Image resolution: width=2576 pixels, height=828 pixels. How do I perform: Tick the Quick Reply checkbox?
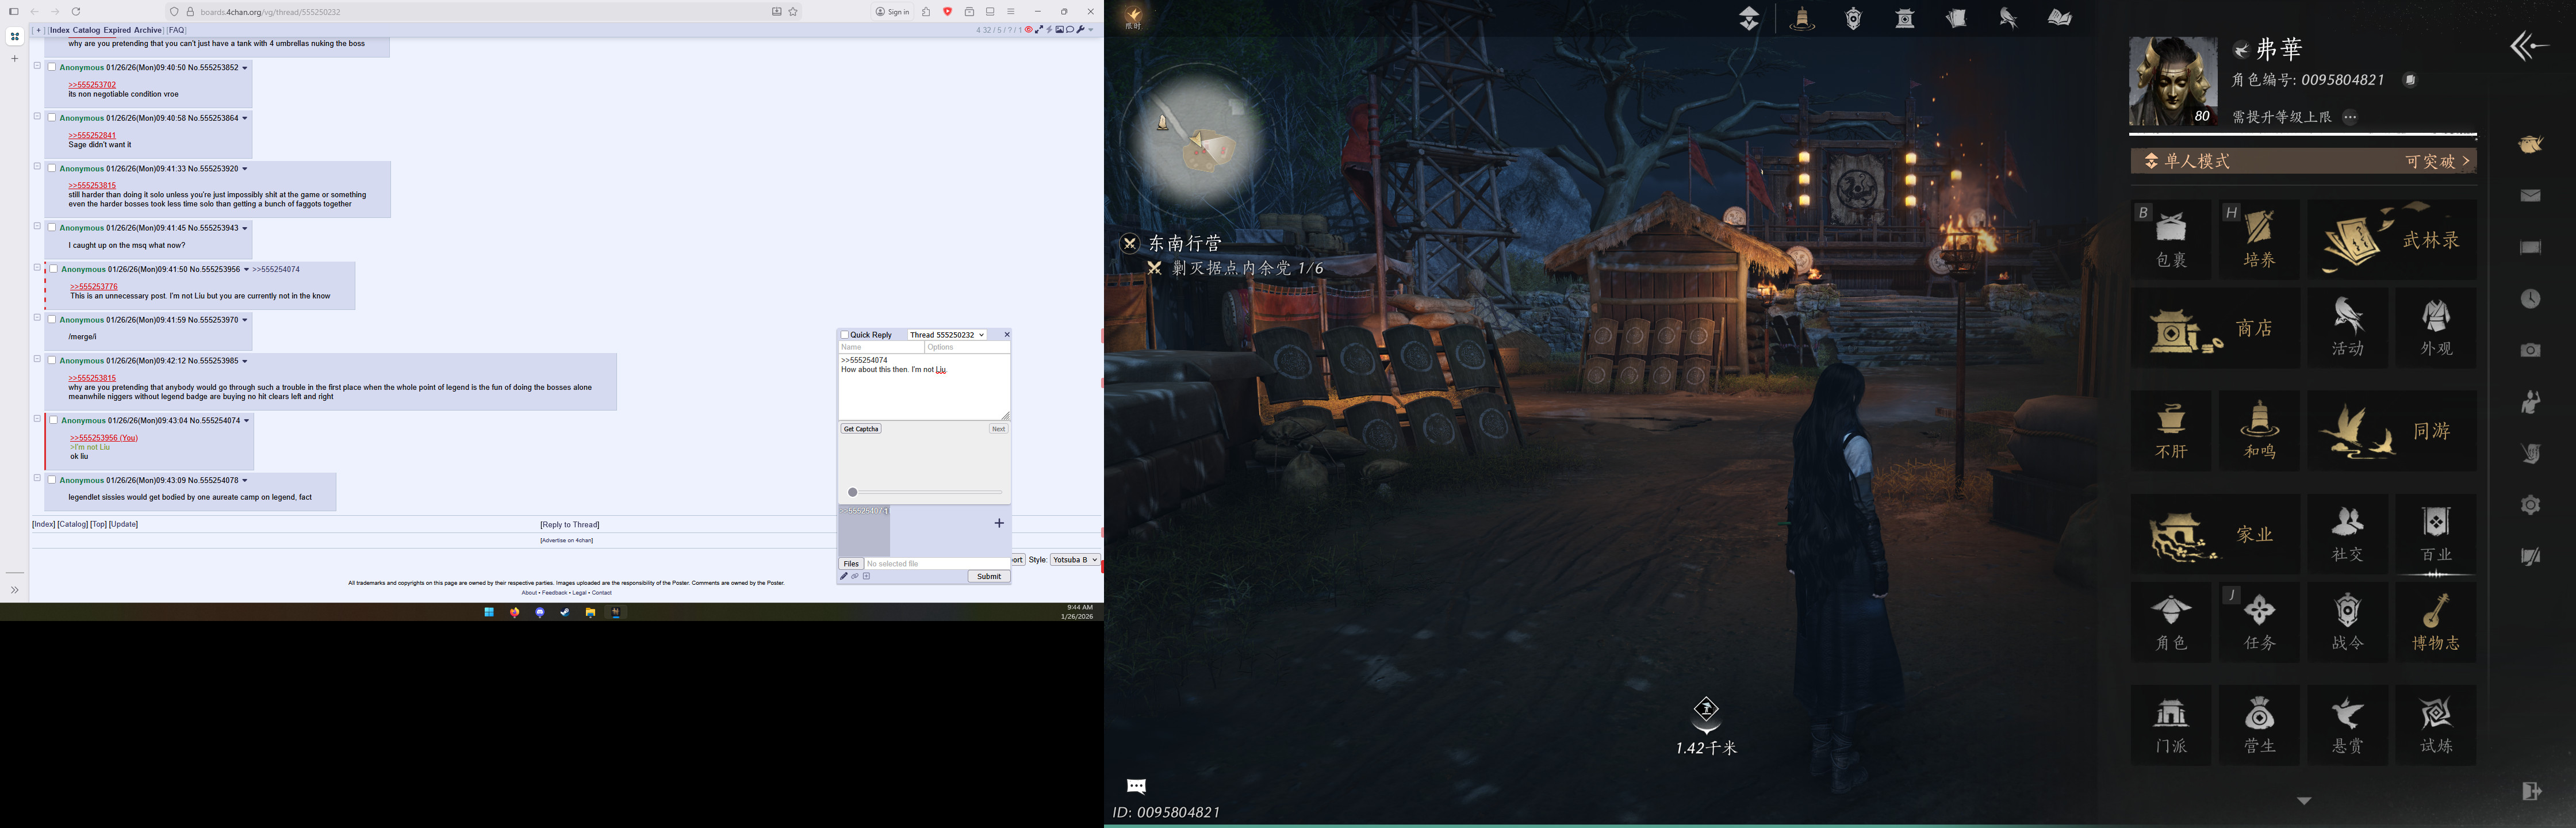click(x=845, y=335)
